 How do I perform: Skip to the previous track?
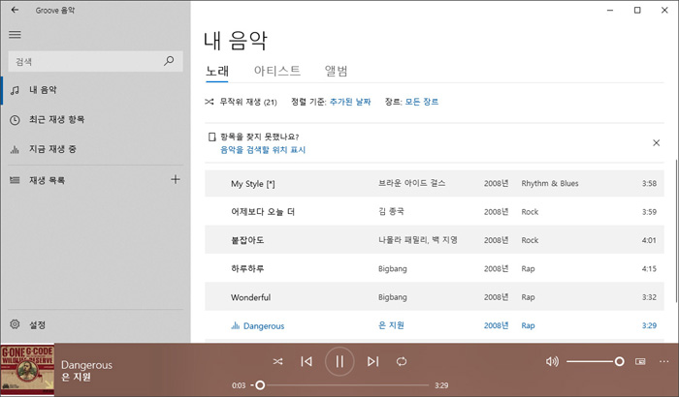307,361
